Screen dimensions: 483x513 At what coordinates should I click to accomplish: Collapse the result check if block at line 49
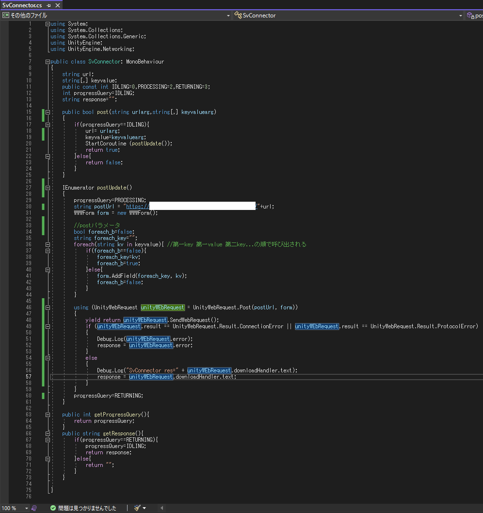click(x=48, y=326)
